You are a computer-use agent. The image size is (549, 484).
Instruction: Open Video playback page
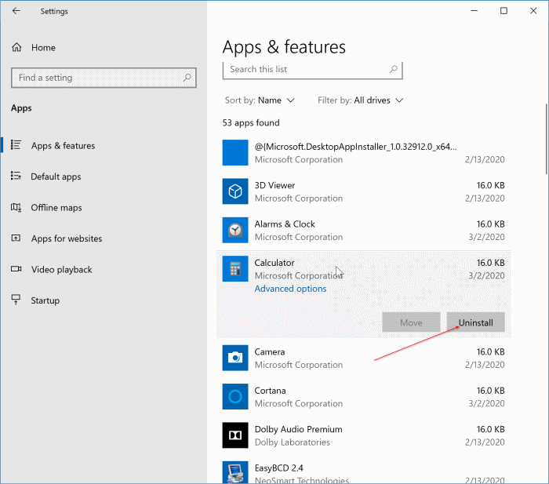click(x=62, y=270)
